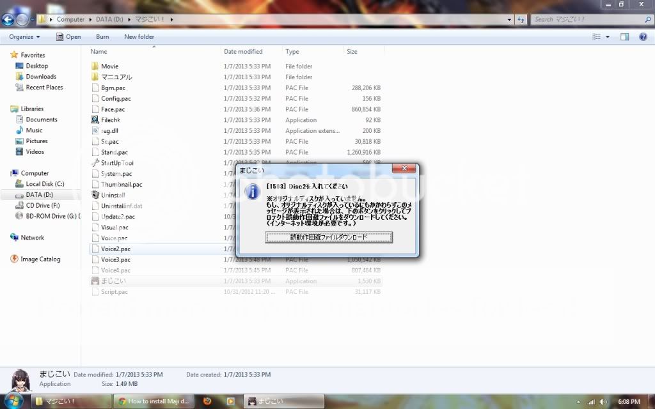Click the explorer Back navigation arrow

(x=8, y=19)
